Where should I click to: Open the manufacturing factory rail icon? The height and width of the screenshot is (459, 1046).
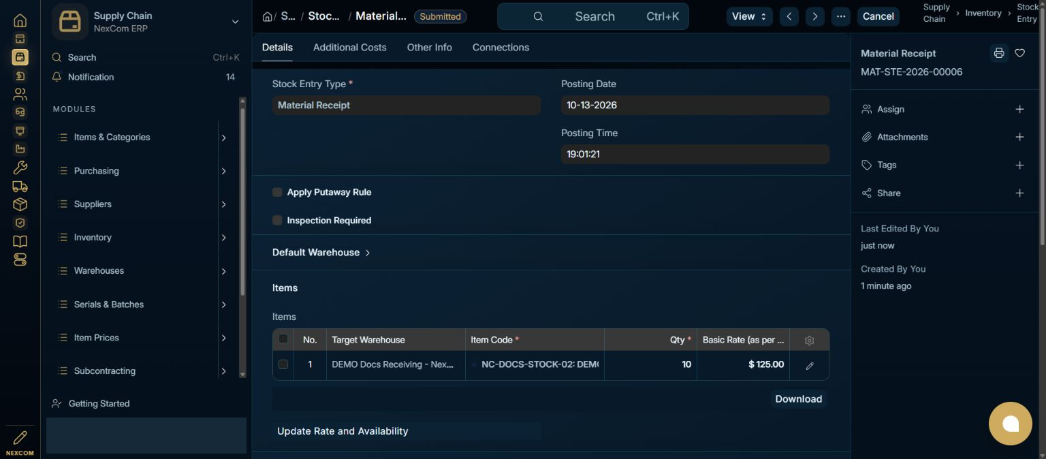pos(20,149)
